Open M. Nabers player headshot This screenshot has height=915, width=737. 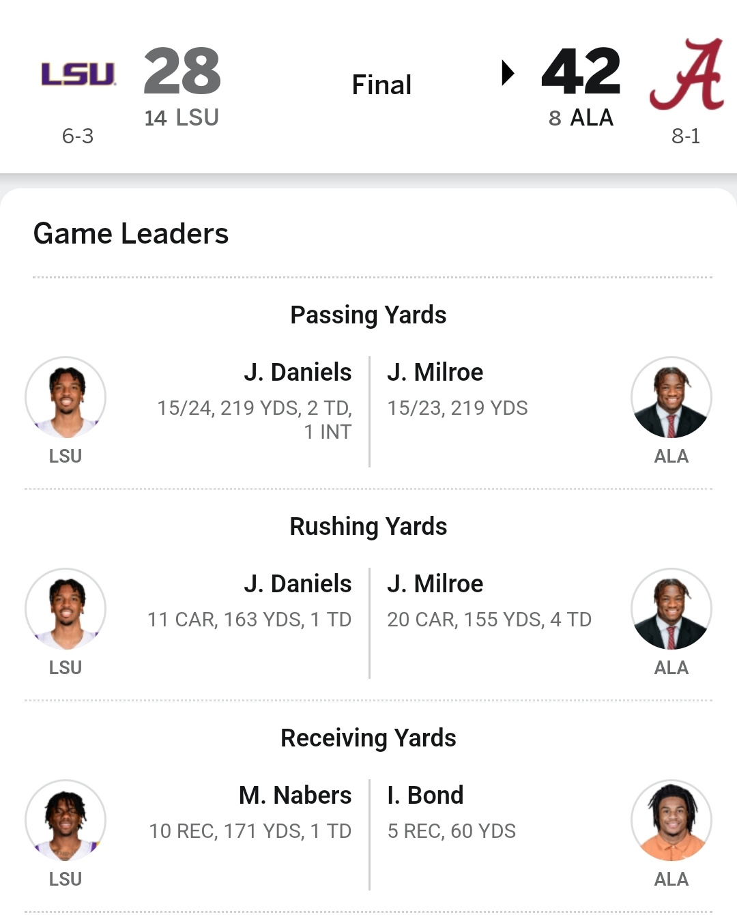coord(66,820)
